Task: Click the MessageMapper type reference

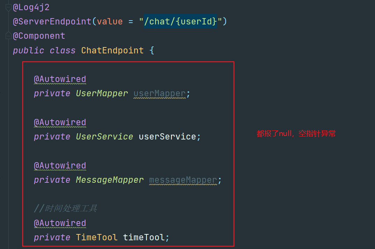Action: pos(109,180)
